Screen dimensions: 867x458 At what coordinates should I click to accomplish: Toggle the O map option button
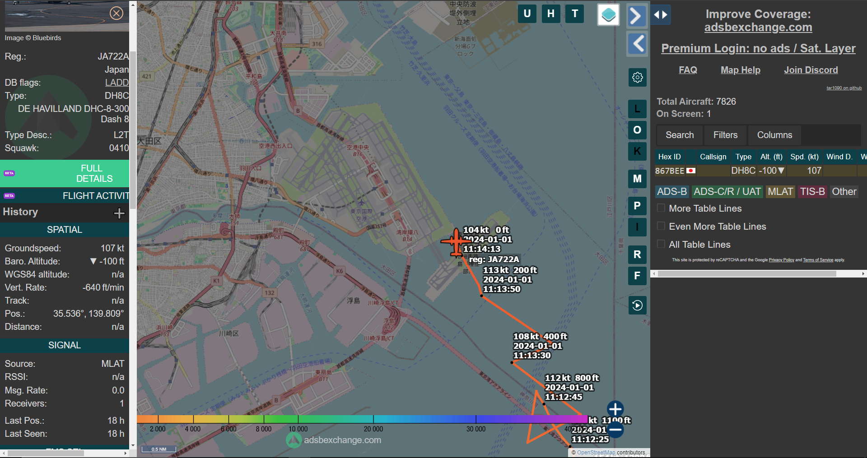pyautogui.click(x=637, y=130)
